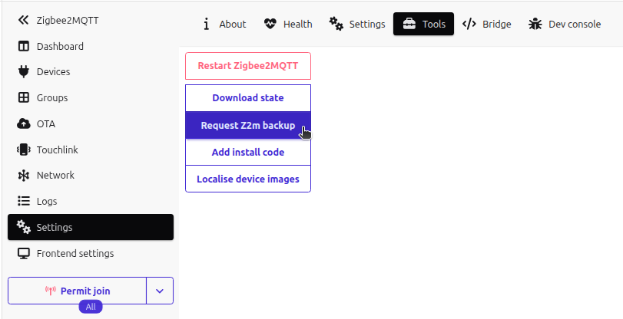Click the About info icon

[x=206, y=25]
